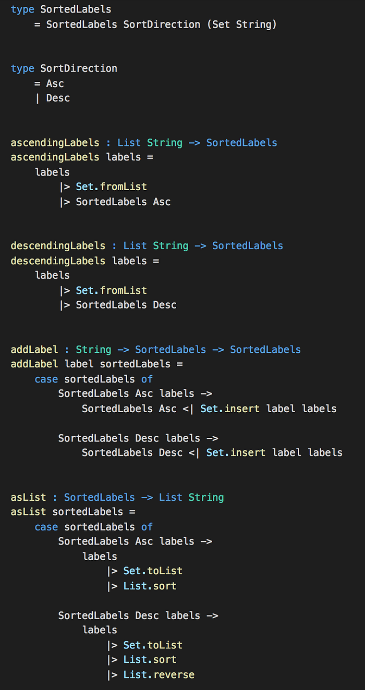This screenshot has width=365, height=690.
Task: Click ascendingLabels in its type annotation
Action: pos(55,143)
